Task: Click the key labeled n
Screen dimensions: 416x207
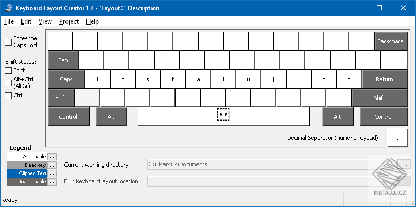Action: (x=123, y=79)
